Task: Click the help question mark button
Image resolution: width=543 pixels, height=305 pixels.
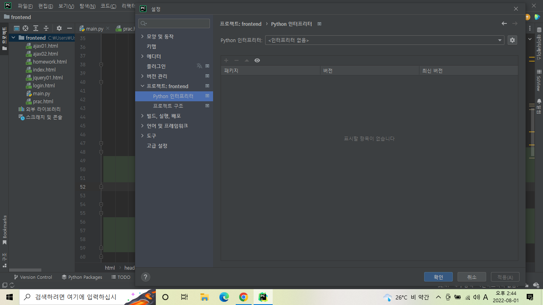Action: coord(145,277)
